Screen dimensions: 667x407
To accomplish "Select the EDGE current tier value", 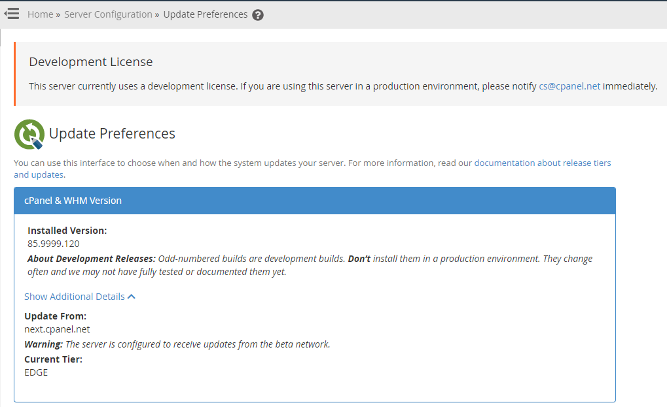I will 36,372.
